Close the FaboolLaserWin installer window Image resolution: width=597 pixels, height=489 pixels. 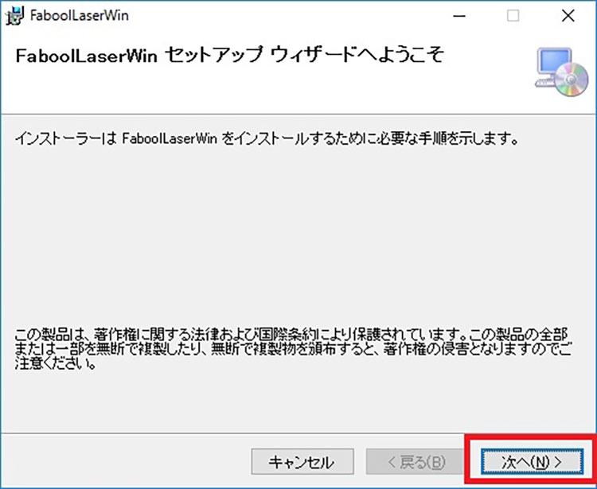(568, 16)
